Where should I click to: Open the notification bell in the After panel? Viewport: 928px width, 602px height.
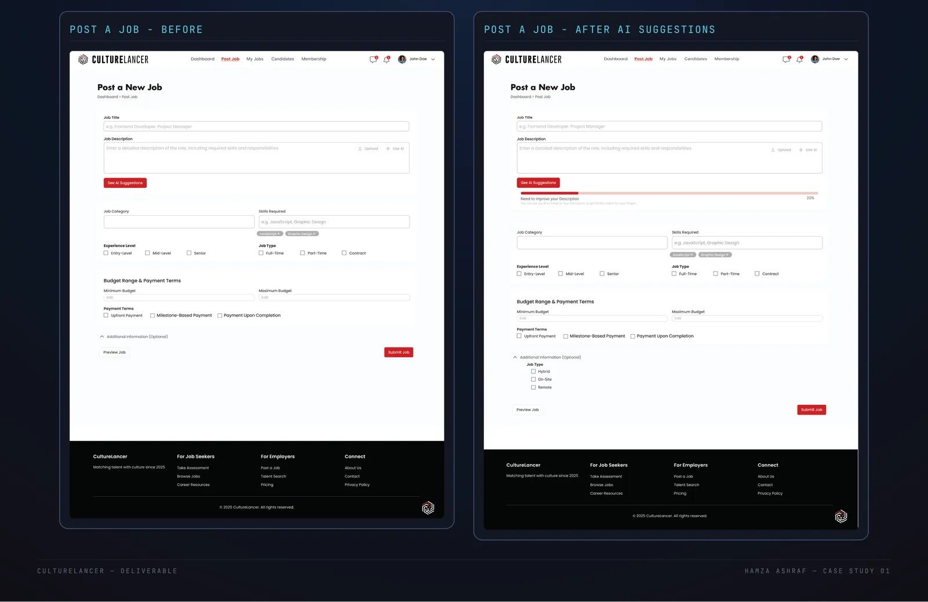click(x=800, y=59)
